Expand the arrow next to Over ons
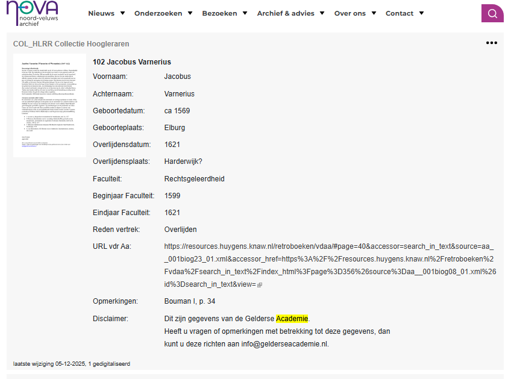The width and height of the screenshot is (511, 379). [x=374, y=13]
